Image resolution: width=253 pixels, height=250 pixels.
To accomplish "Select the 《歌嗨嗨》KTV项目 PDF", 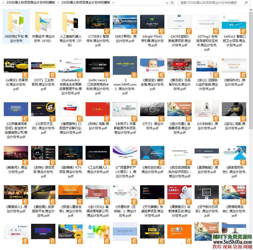I will 71,162.
